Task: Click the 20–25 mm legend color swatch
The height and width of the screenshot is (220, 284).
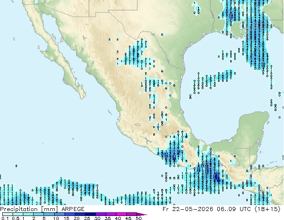Action: click(x=80, y=214)
